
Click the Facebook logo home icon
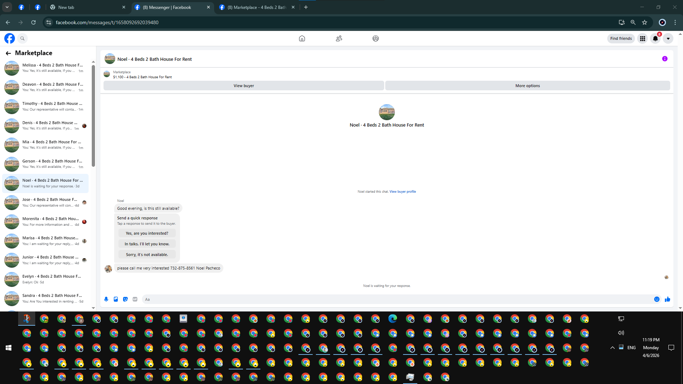(10, 38)
